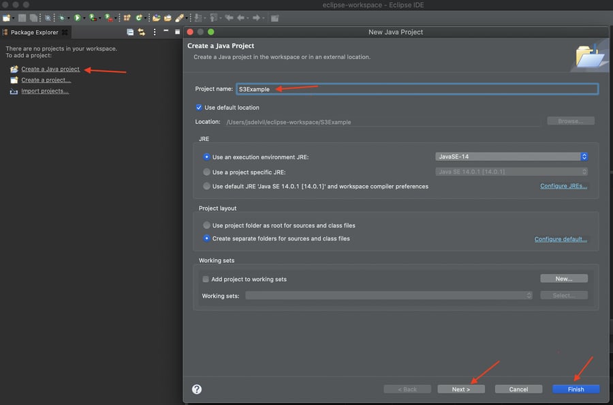Screen dimensions: 613x405
Task: Select the Save icon in the toolbar
Action: (x=22, y=17)
